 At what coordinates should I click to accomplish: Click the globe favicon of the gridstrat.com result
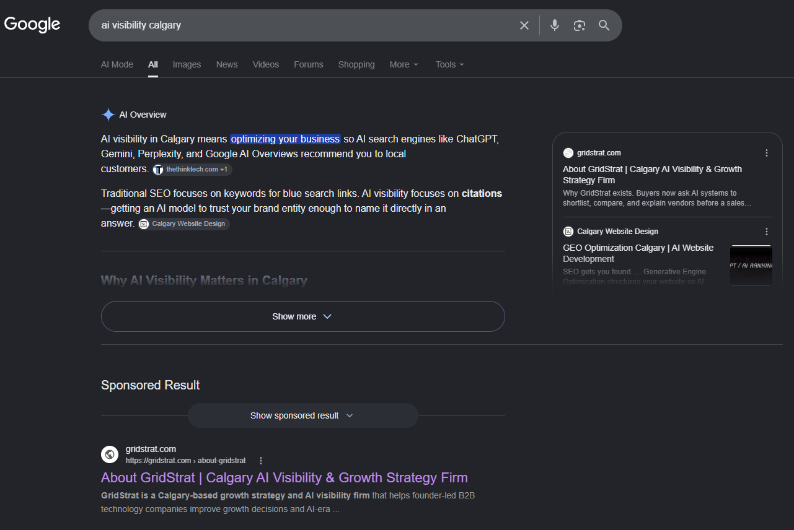pyautogui.click(x=110, y=454)
